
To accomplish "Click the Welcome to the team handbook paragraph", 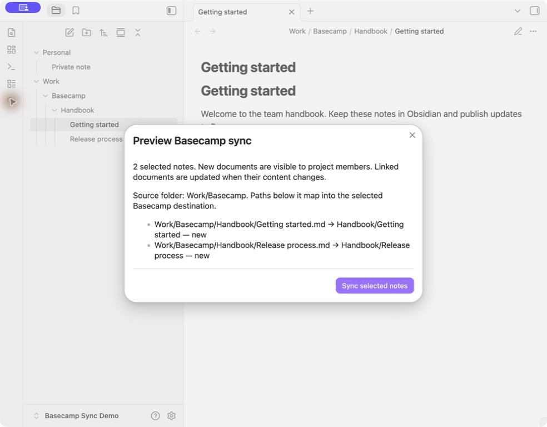I will (361, 114).
